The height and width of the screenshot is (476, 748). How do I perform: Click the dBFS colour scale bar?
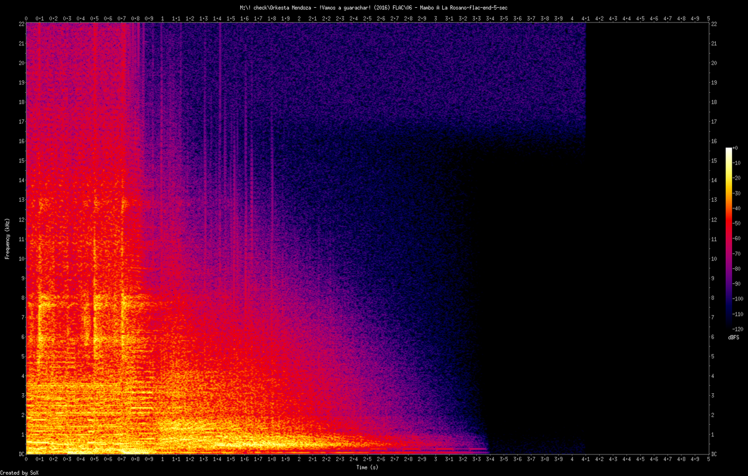coord(728,238)
